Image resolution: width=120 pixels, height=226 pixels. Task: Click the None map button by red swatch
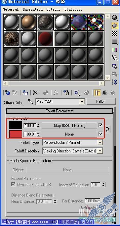69,134
